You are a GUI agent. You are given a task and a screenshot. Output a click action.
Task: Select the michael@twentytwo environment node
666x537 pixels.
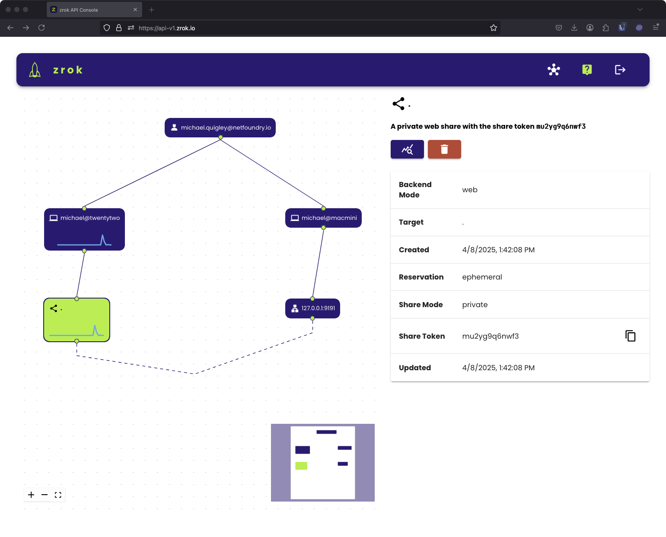[x=84, y=229]
